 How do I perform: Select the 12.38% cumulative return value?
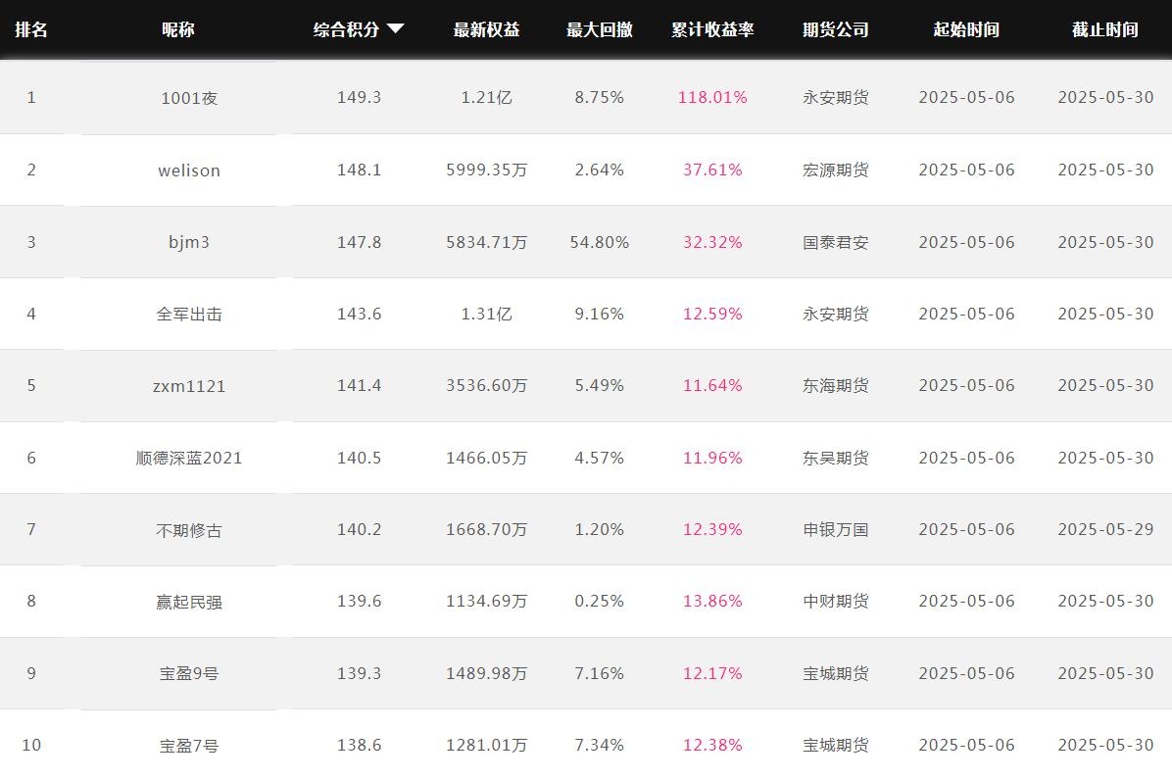point(712,745)
